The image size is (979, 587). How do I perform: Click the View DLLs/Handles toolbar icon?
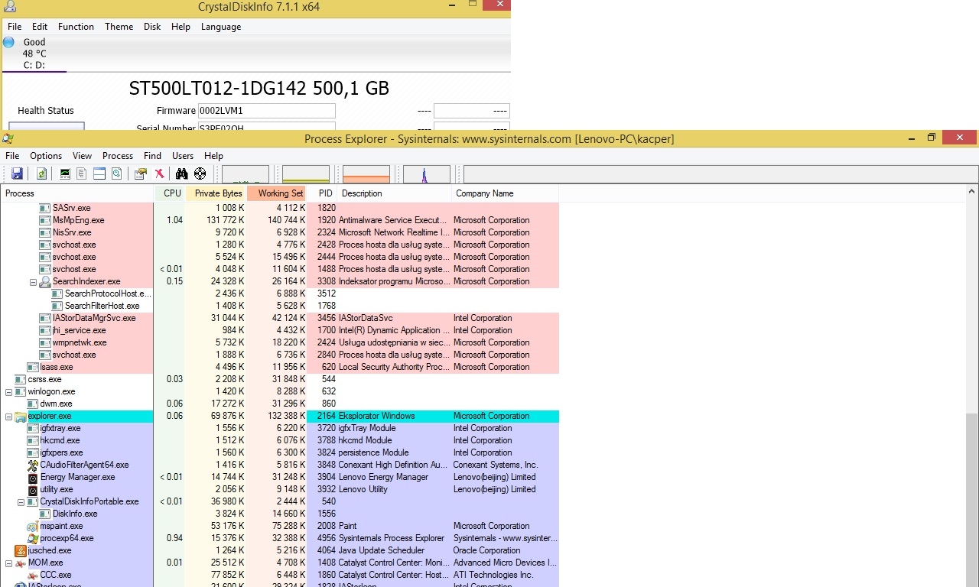(x=116, y=174)
